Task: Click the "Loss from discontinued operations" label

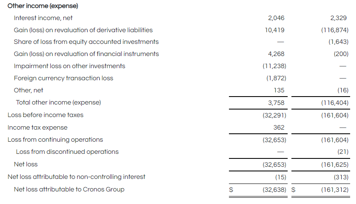Action: pos(67,152)
